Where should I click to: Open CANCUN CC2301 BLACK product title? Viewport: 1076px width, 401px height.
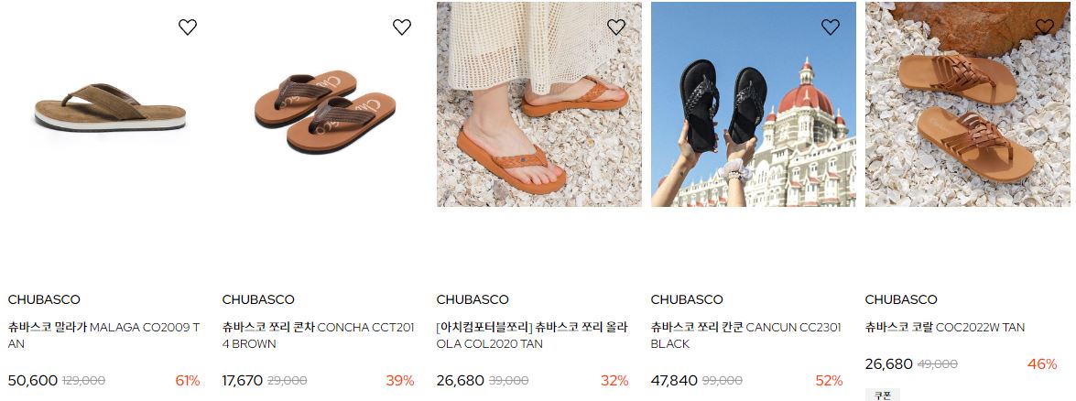tap(746, 335)
